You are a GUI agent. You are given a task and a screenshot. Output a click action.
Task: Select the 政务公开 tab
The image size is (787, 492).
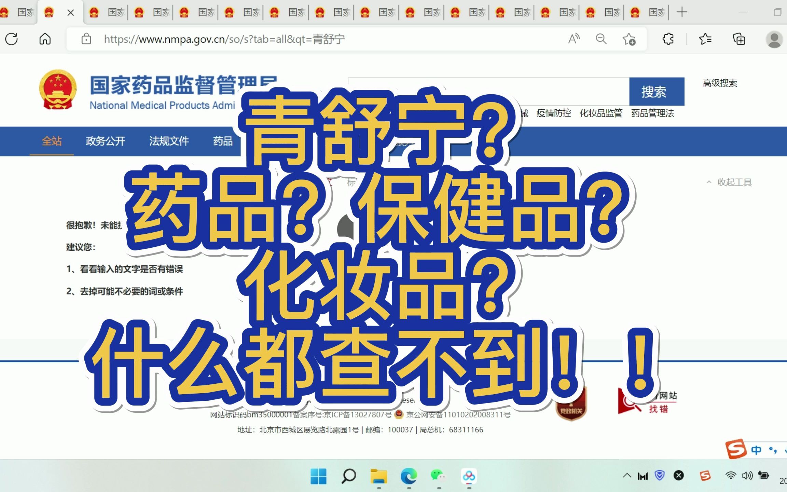pyautogui.click(x=106, y=141)
